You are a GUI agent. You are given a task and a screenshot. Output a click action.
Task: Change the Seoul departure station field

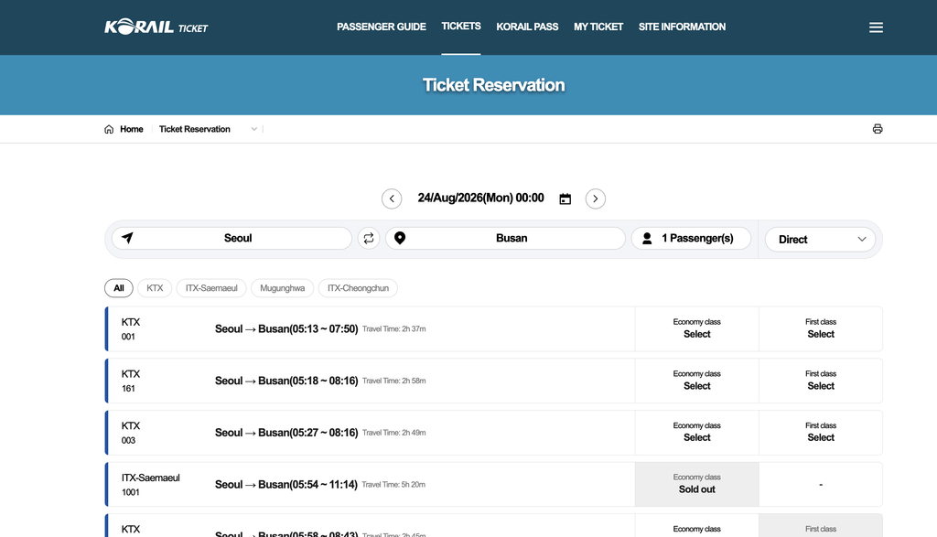click(232, 239)
